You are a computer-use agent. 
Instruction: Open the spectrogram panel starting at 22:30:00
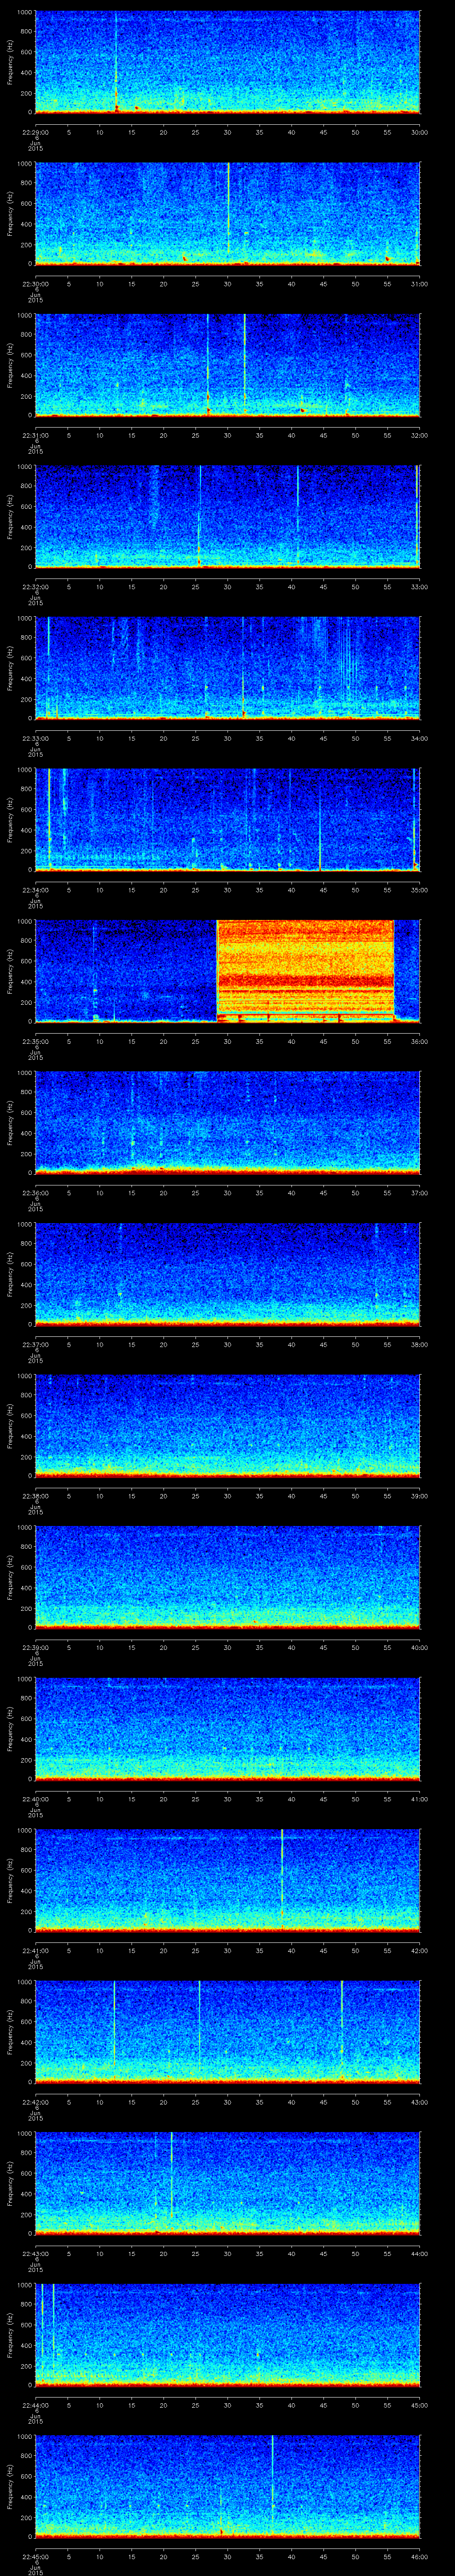click(227, 214)
